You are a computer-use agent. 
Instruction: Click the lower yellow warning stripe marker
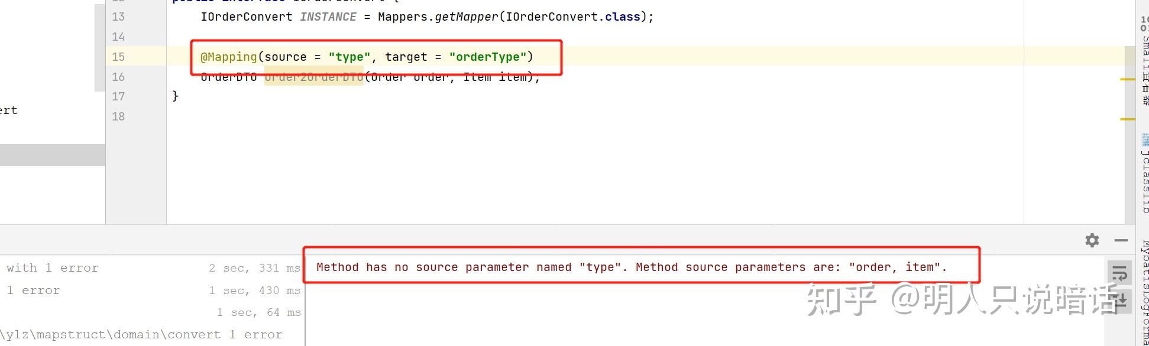coord(1127,119)
